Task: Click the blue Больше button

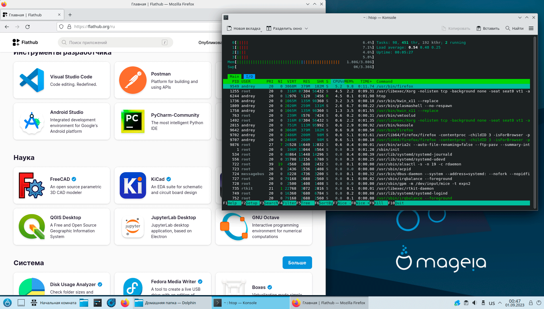Action: (297, 263)
